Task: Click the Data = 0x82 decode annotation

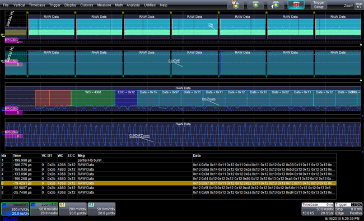Action: pyautogui.click(x=281, y=92)
